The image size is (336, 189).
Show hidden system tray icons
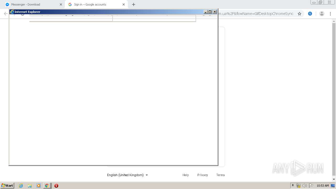tap(293, 186)
